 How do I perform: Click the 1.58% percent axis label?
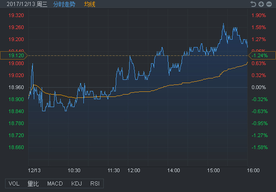pyautogui.click(x=258, y=28)
